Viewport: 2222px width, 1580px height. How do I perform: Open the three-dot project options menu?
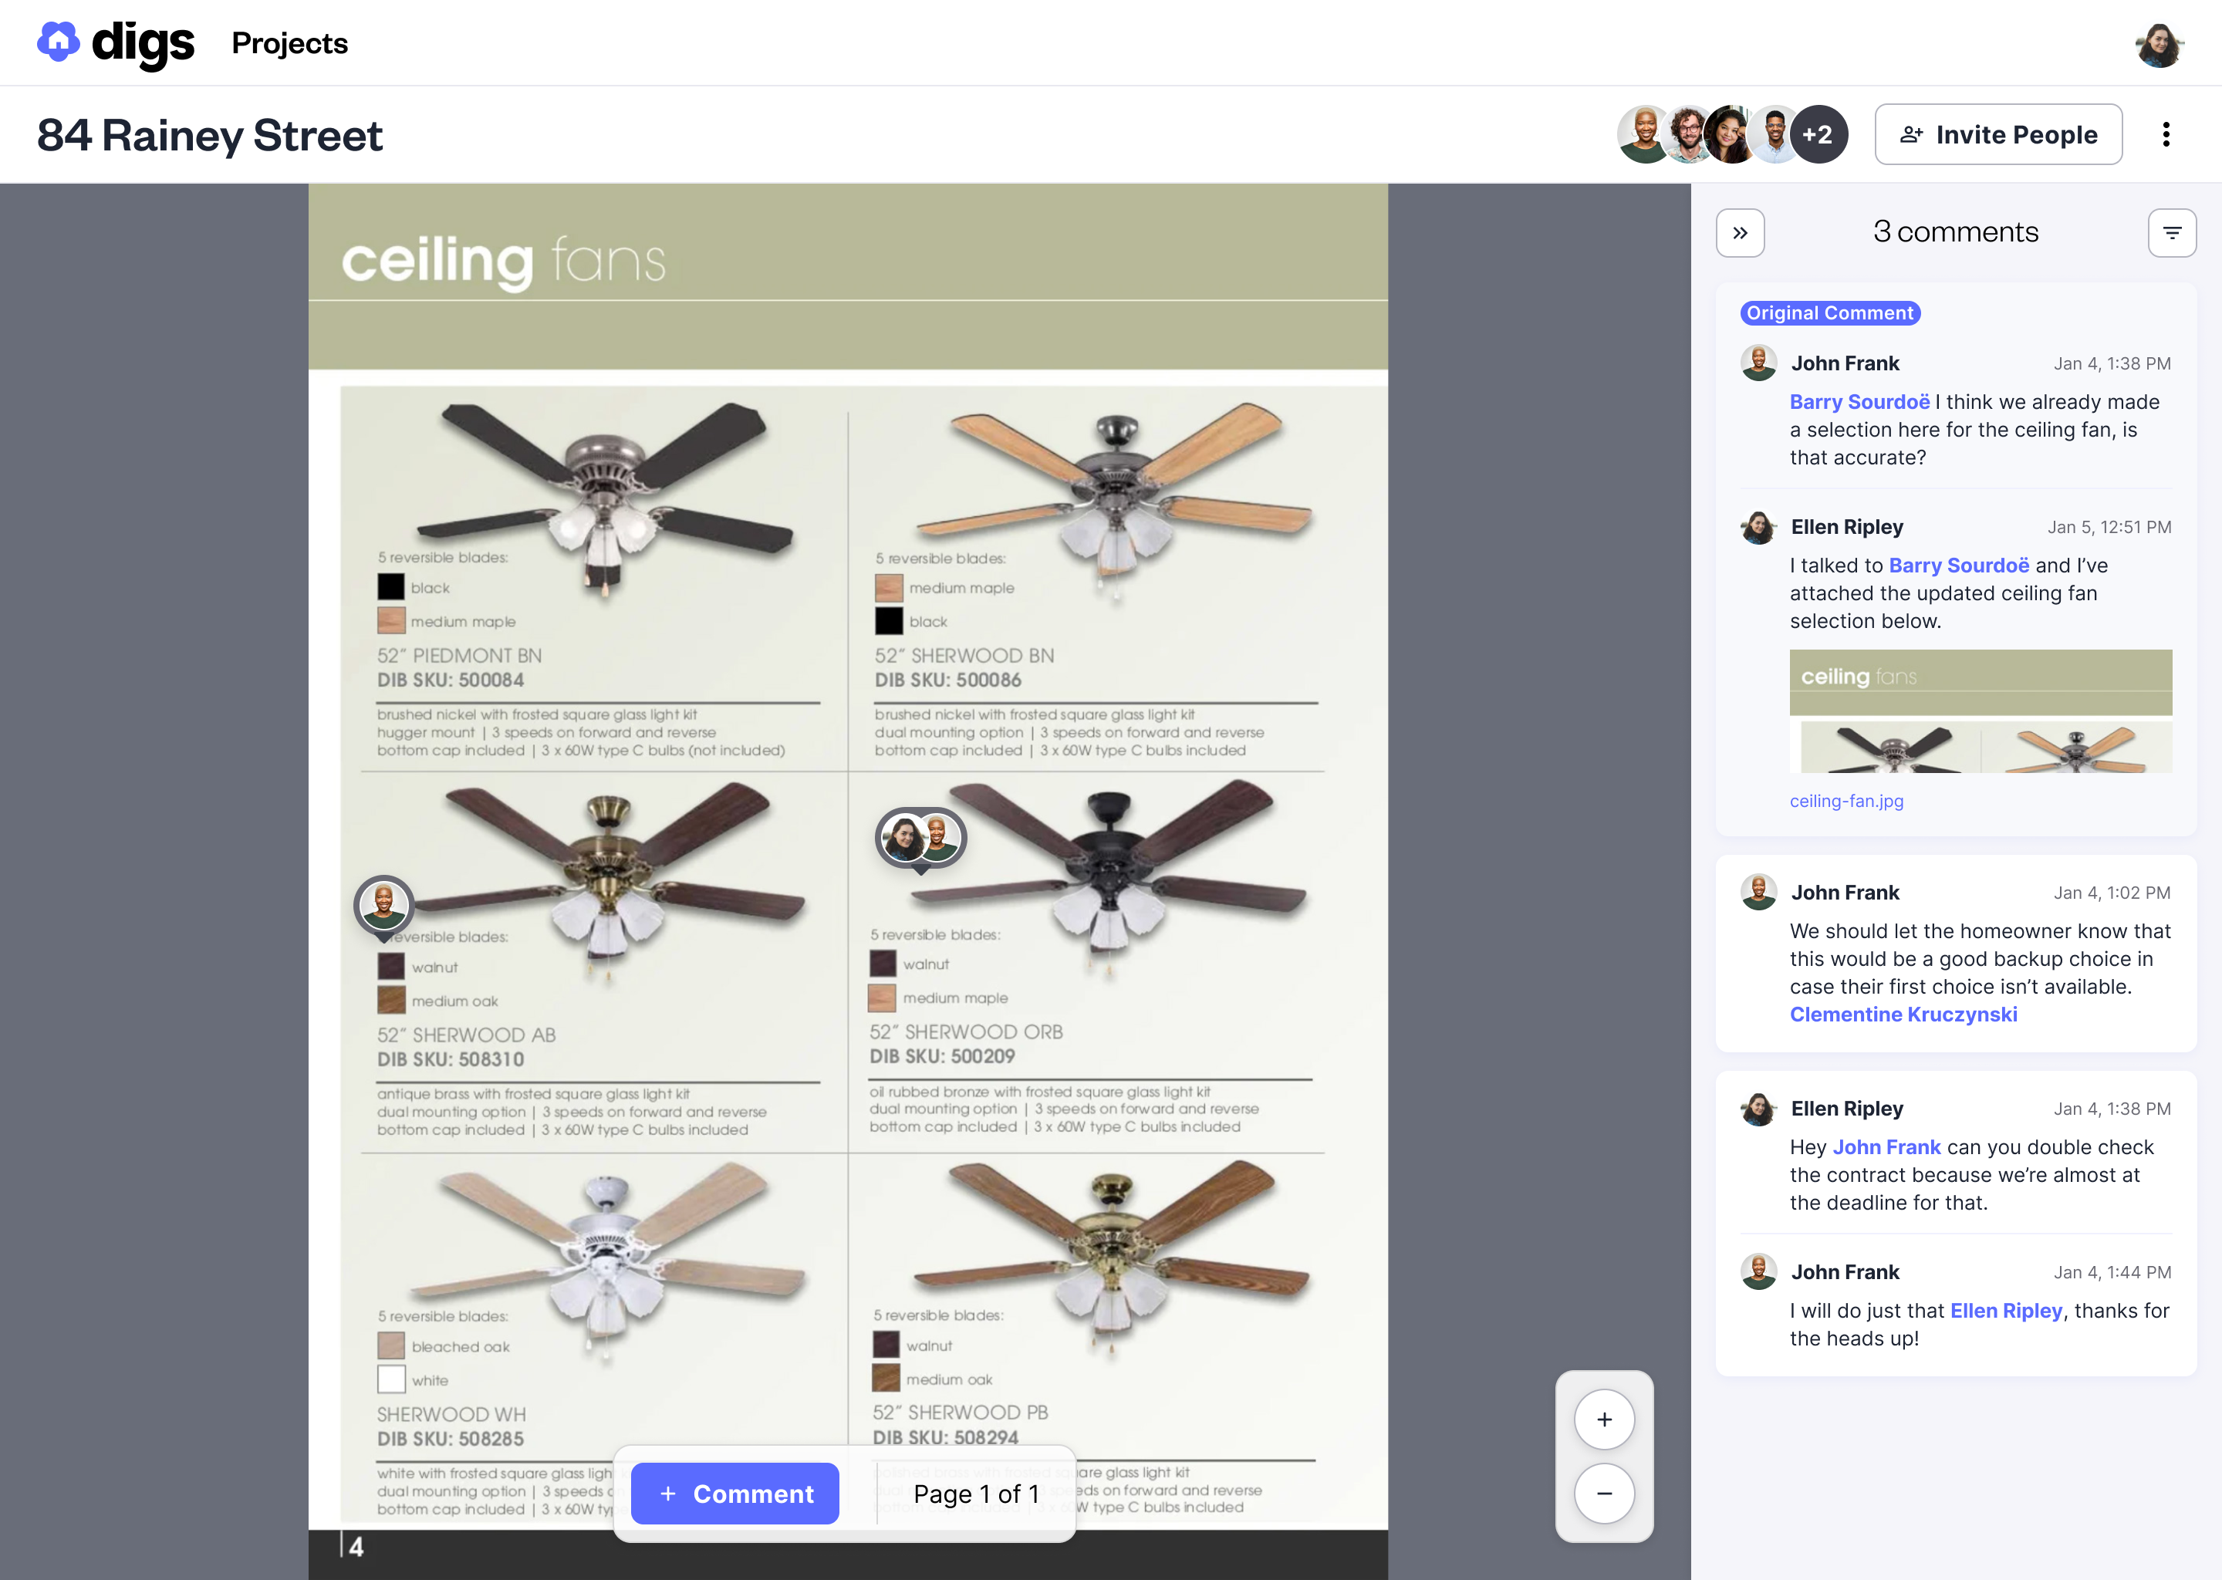pyautogui.click(x=2166, y=134)
